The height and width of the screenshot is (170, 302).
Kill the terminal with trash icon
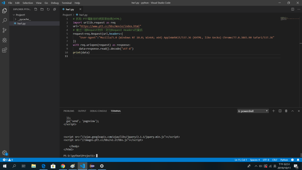click(x=286, y=111)
